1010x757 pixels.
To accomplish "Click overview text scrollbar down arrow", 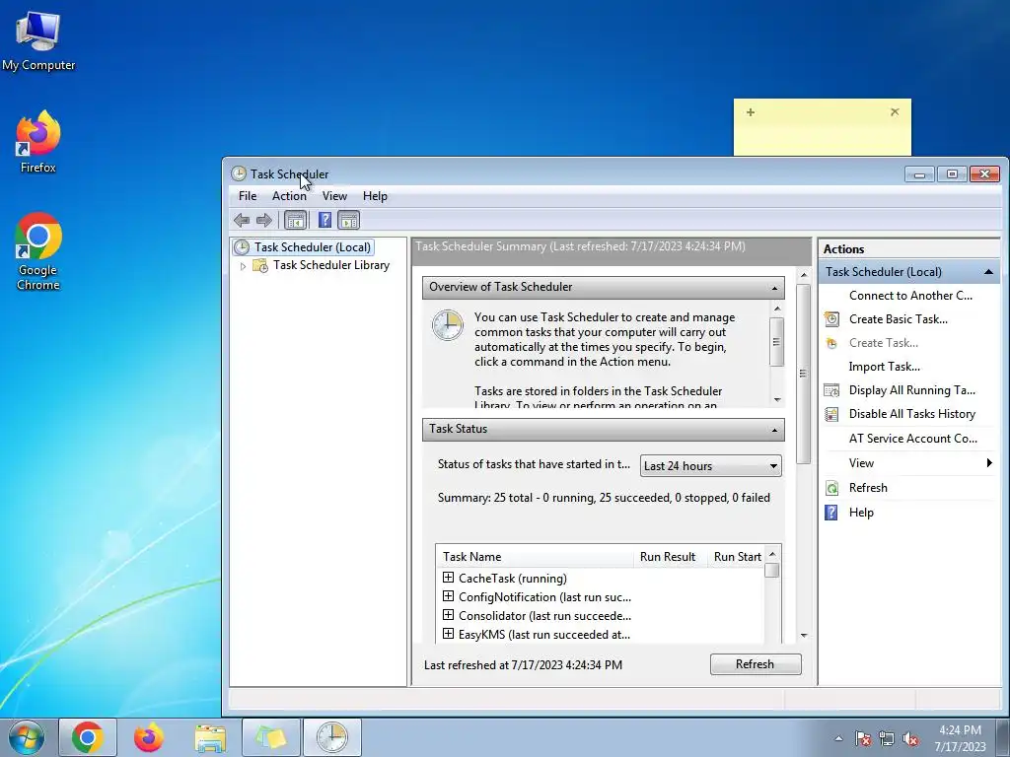I will (777, 400).
